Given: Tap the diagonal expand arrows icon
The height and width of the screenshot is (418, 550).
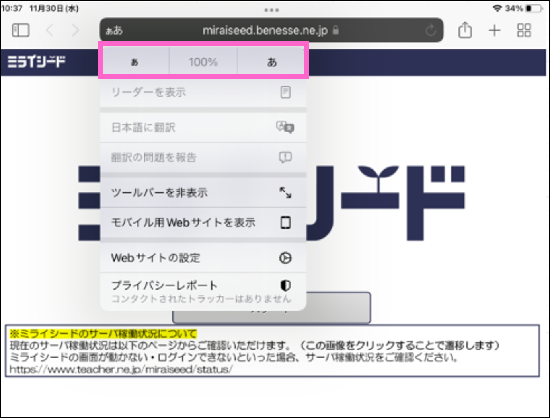Looking at the screenshot, I should (285, 192).
